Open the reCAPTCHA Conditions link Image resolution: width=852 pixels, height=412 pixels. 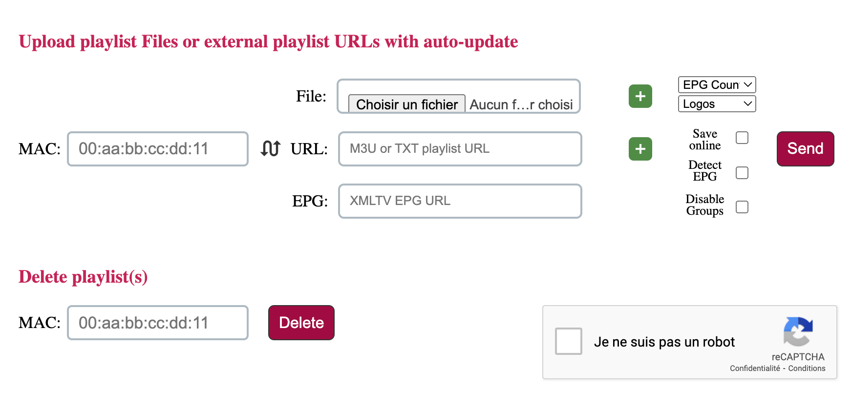tap(807, 369)
